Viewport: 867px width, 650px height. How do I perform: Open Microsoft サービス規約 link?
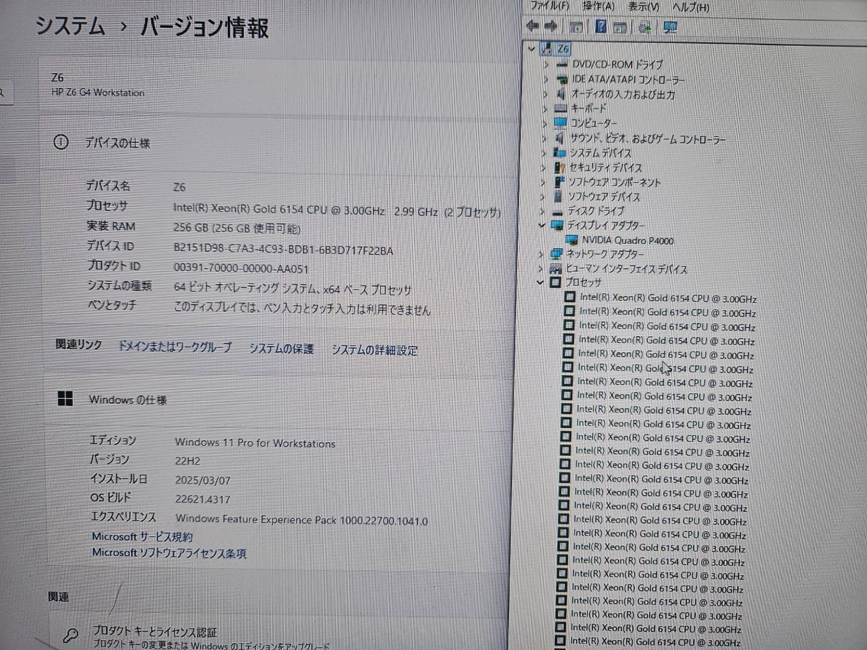click(x=142, y=537)
